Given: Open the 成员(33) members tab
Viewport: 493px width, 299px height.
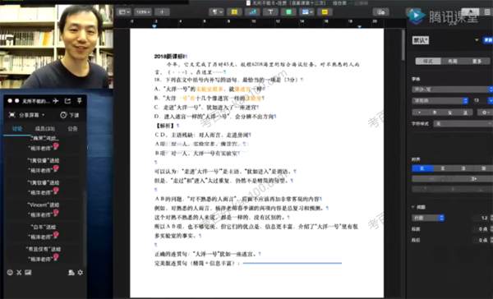Looking at the screenshot, I should (44, 129).
